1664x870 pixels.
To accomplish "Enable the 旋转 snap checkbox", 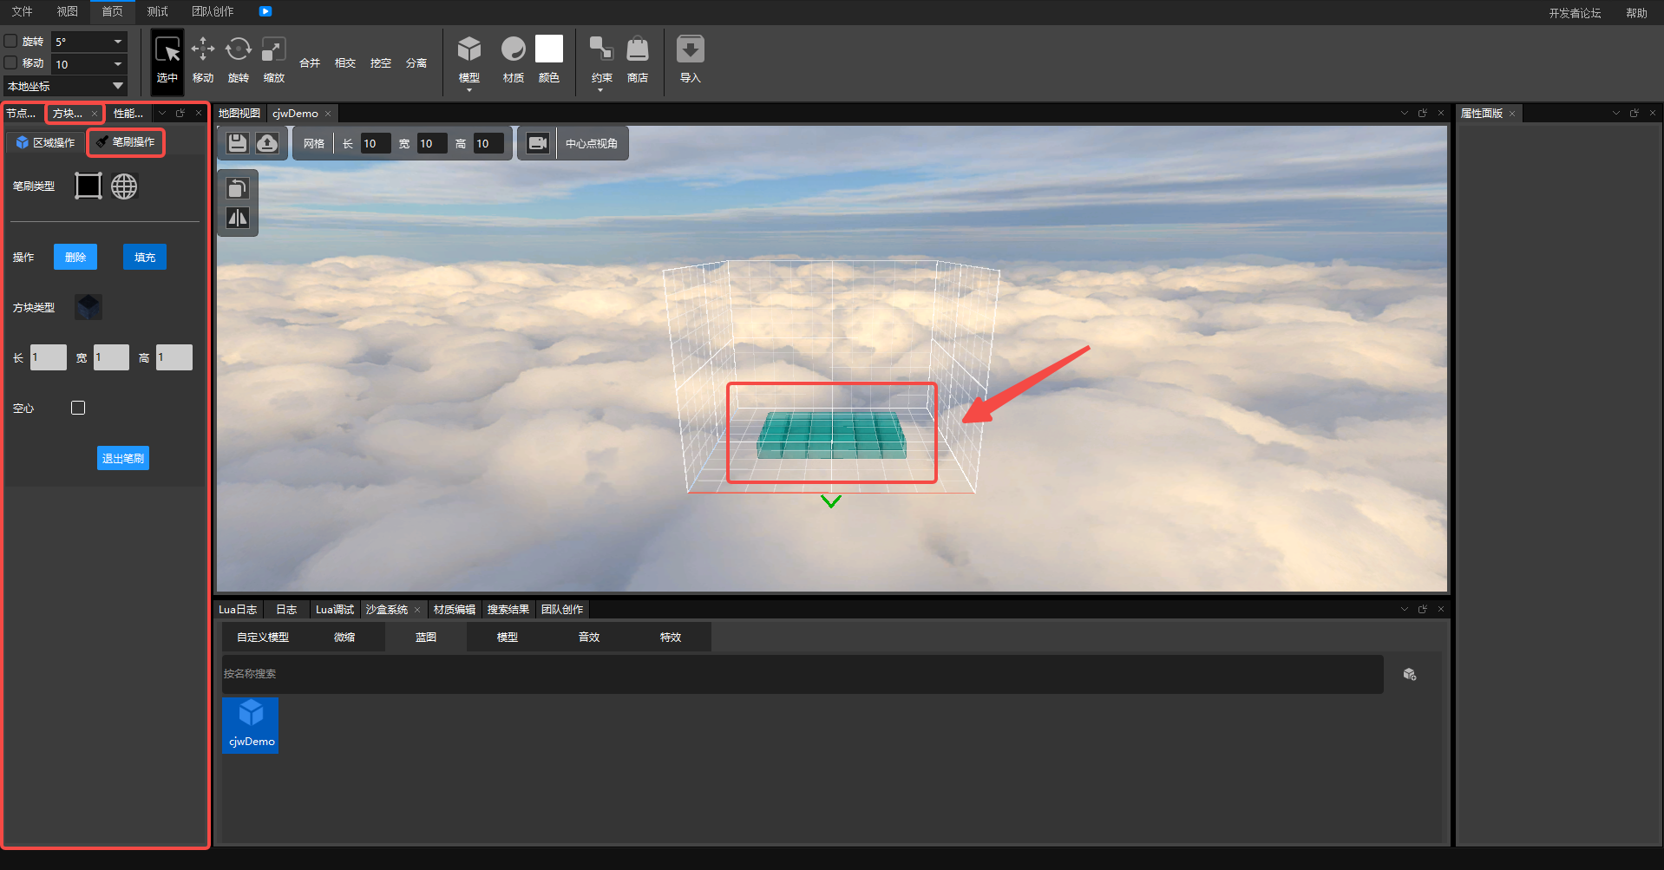I will (x=11, y=41).
